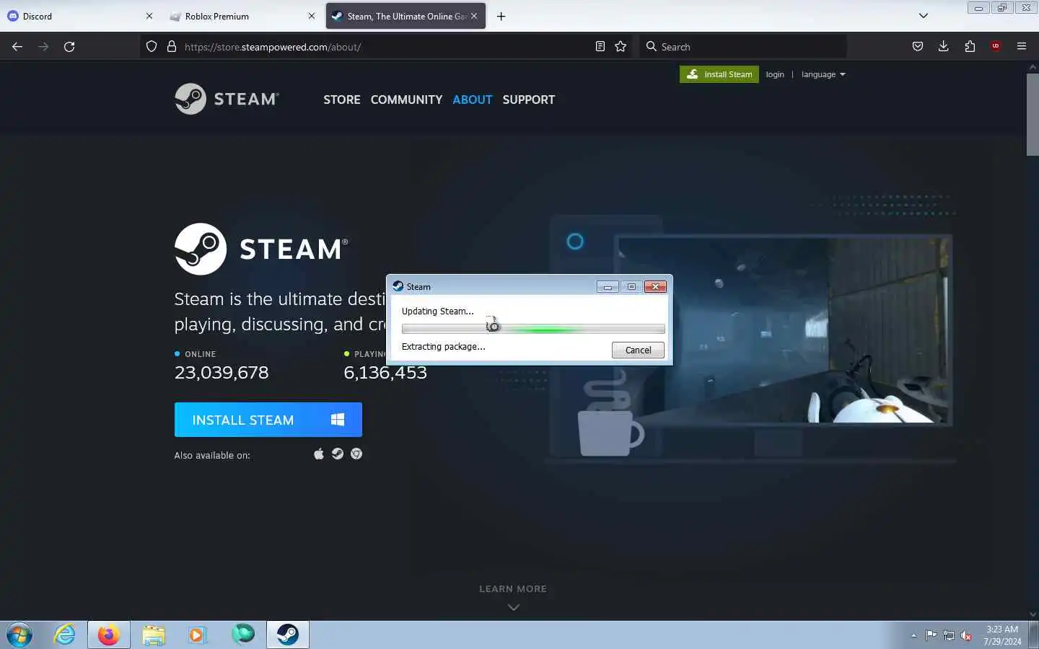Image resolution: width=1039 pixels, height=649 pixels.
Task: Open the tracking protection shield icon
Action: click(152, 46)
